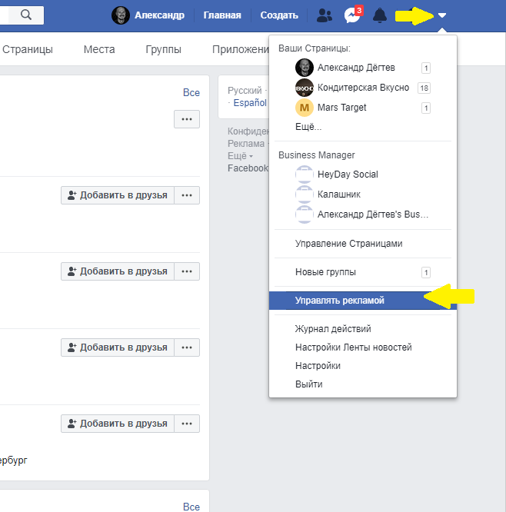Expand Ещё dropdown in footer links
The width and height of the screenshot is (506, 512).
coord(240,156)
